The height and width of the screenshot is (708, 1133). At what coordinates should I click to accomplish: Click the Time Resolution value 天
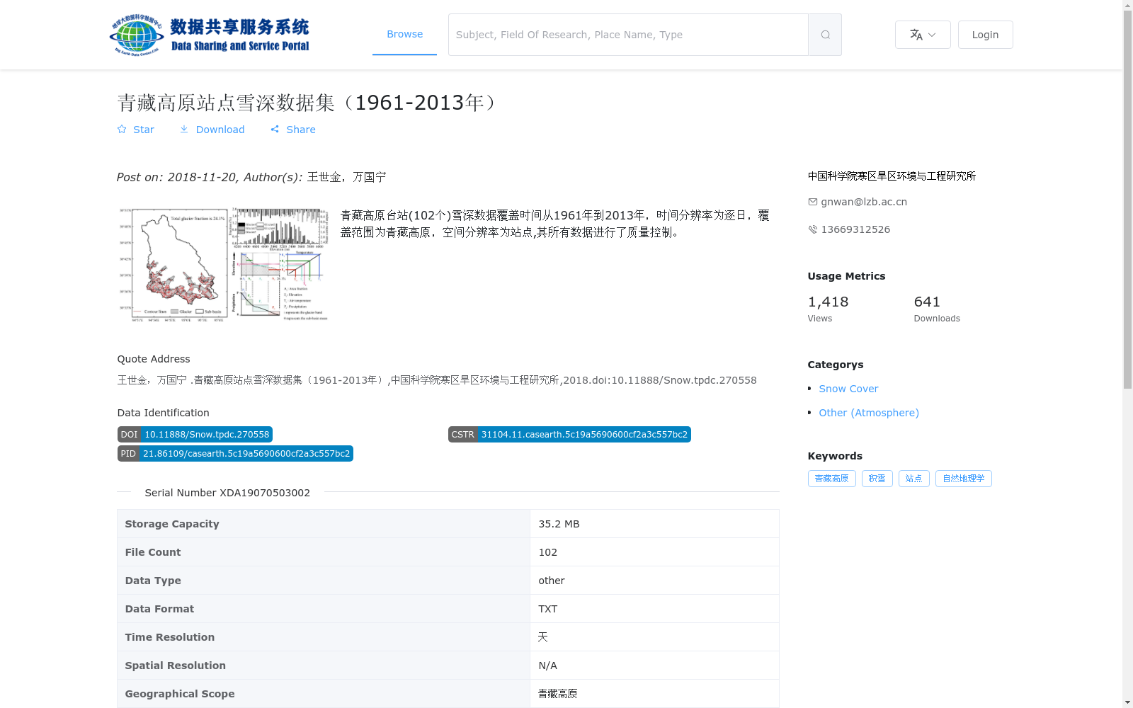point(543,637)
